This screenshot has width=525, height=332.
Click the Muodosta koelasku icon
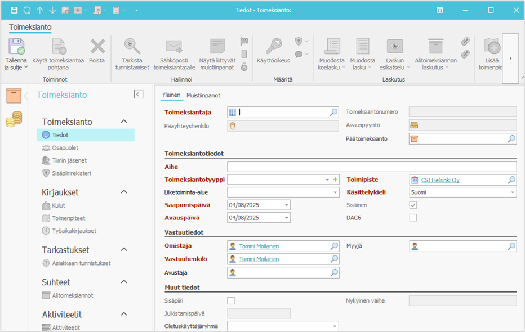click(x=332, y=47)
